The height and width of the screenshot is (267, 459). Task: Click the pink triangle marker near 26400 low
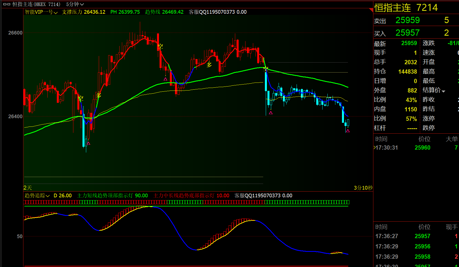tap(271, 113)
